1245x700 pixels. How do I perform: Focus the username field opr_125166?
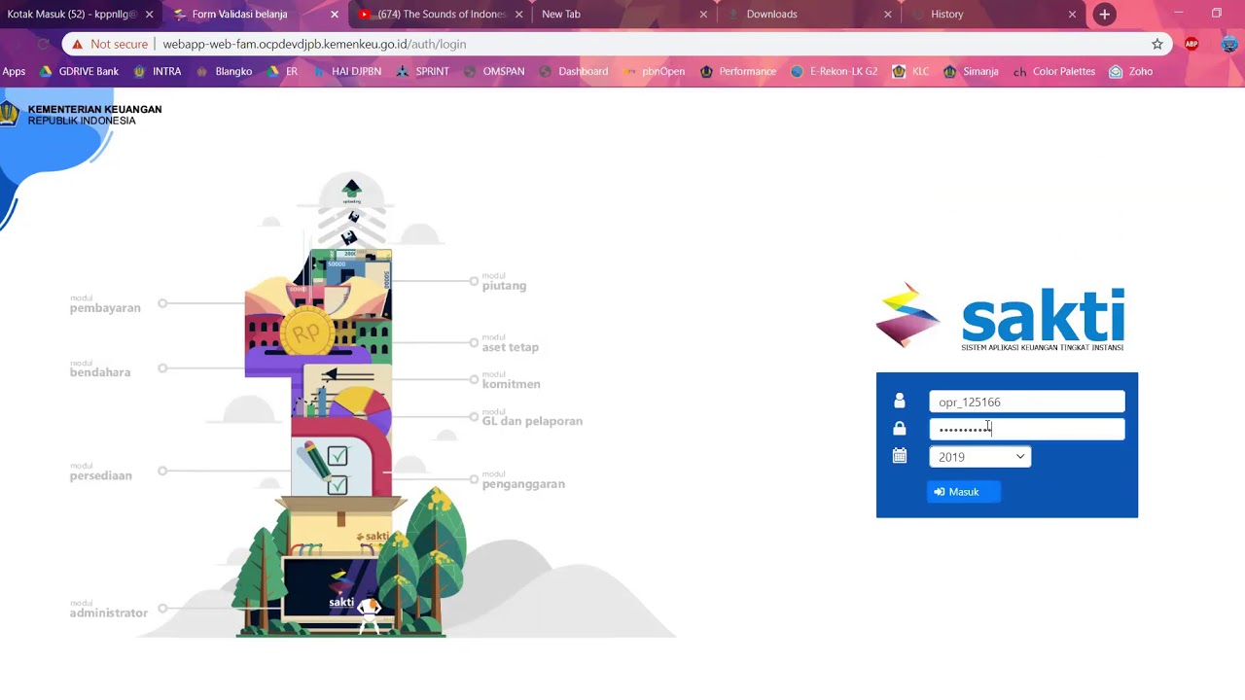tap(1027, 402)
